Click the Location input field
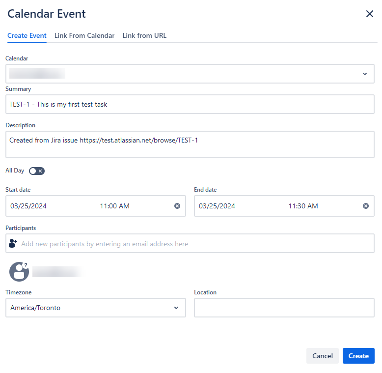The image size is (382, 373). tap(284, 308)
